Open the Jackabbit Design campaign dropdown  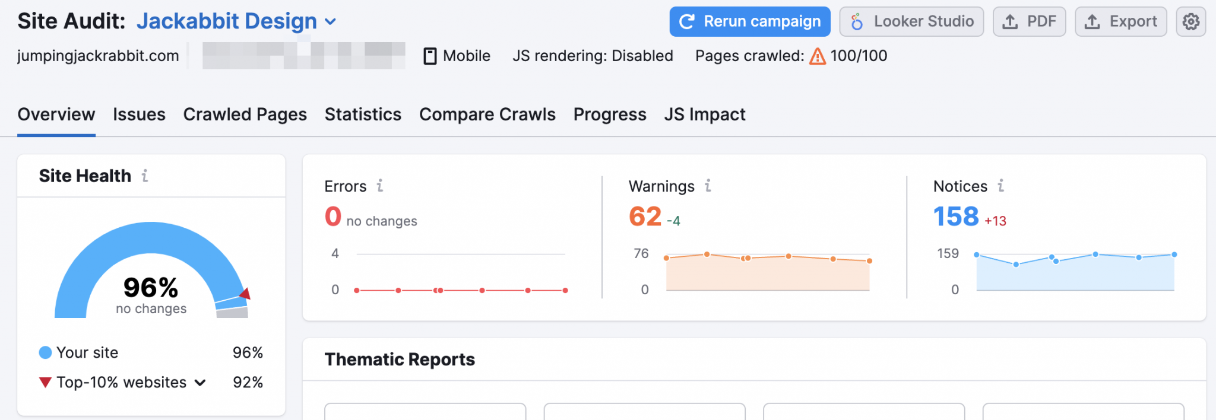pos(227,21)
